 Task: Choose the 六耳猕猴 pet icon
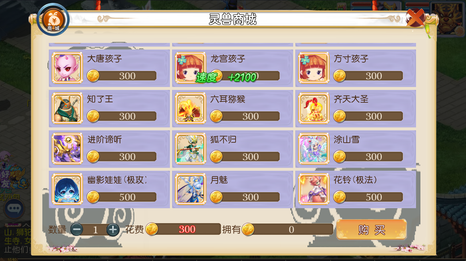190,108
